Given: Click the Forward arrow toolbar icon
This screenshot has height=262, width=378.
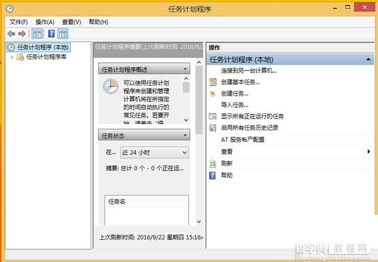Looking at the screenshot, I should tap(22, 34).
